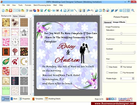Click the Paste clipboard icon

click(x=104, y=10)
